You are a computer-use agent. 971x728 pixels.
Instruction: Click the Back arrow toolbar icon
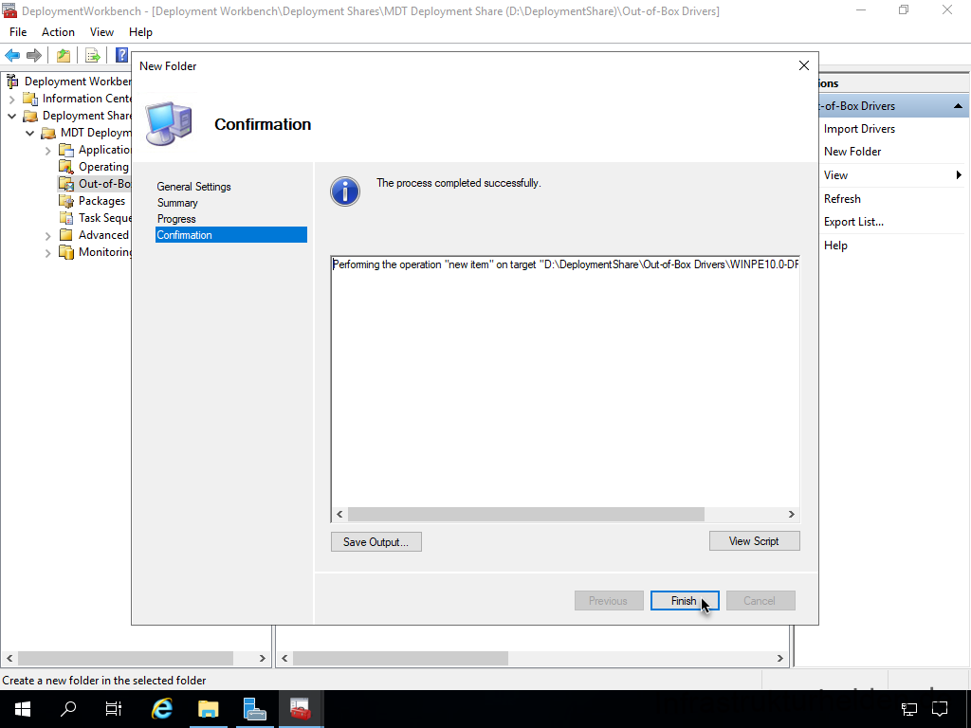coord(12,55)
